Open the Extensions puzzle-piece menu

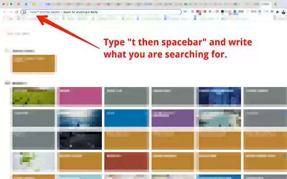277,12
